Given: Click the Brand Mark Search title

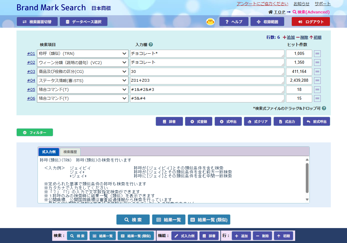Looking at the screenshot, I should (51, 8).
